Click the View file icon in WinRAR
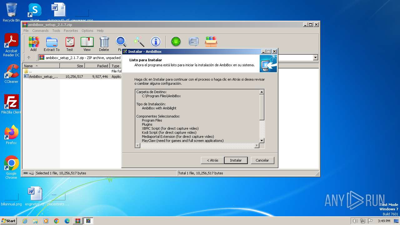 coord(87,44)
